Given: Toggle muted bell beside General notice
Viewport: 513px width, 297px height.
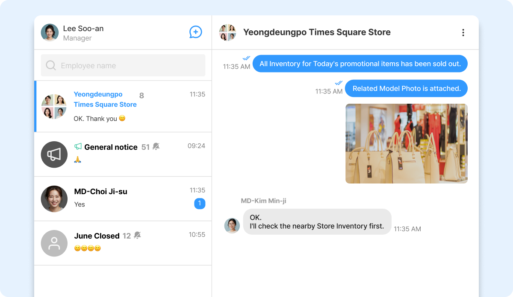Looking at the screenshot, I should point(156,147).
